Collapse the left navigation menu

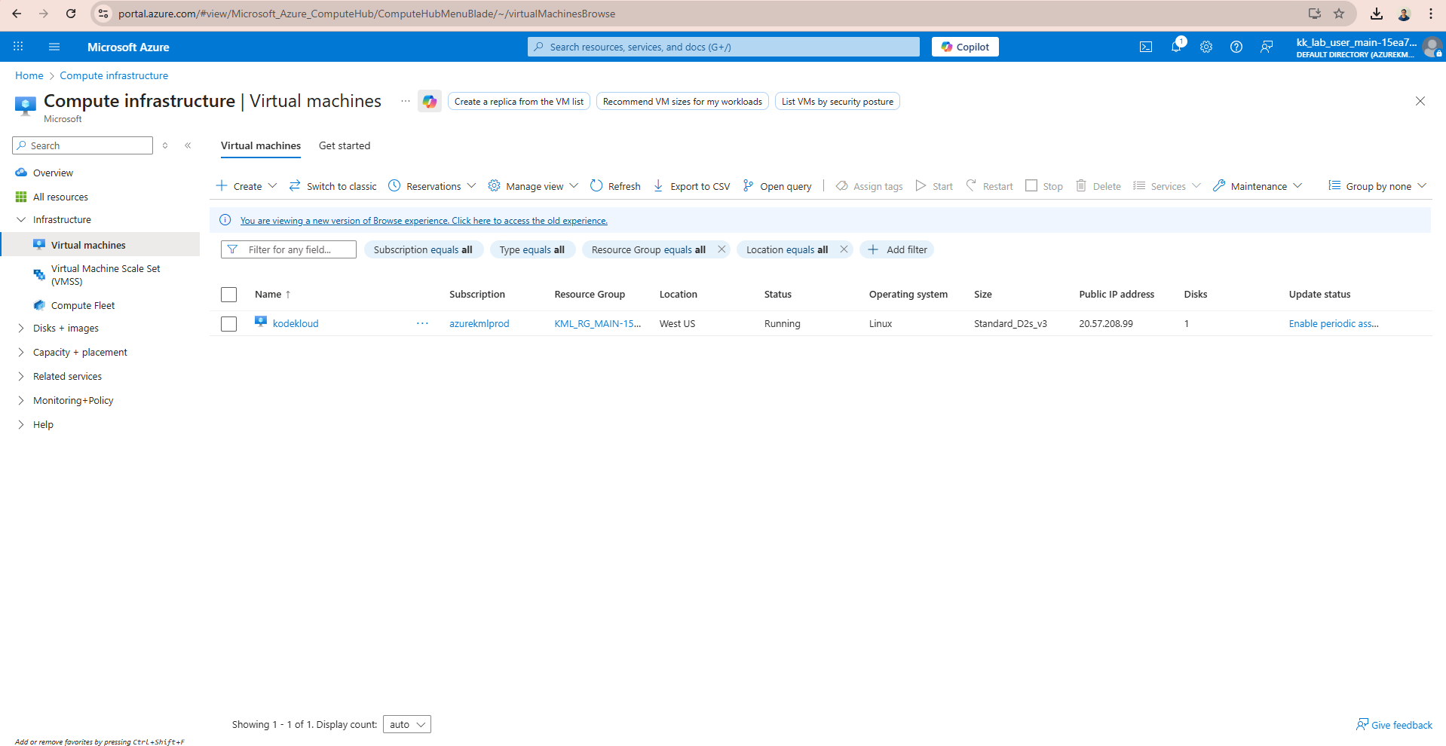[x=188, y=145]
